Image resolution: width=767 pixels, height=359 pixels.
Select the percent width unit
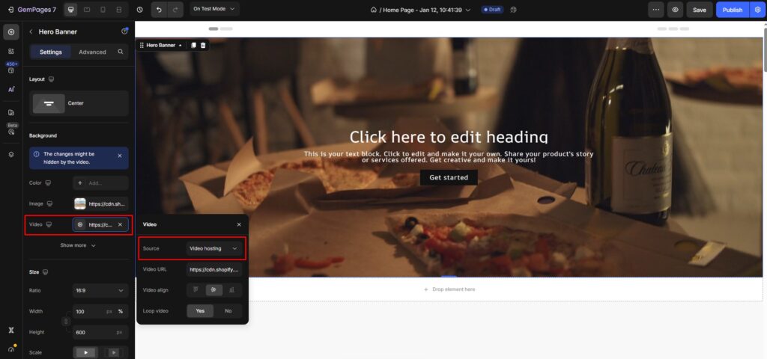pyautogui.click(x=121, y=311)
